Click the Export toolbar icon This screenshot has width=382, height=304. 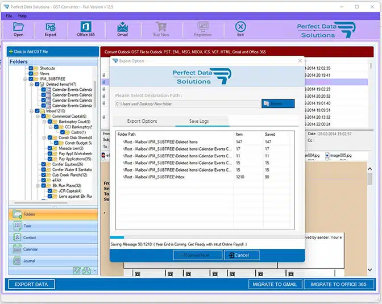[51, 27]
